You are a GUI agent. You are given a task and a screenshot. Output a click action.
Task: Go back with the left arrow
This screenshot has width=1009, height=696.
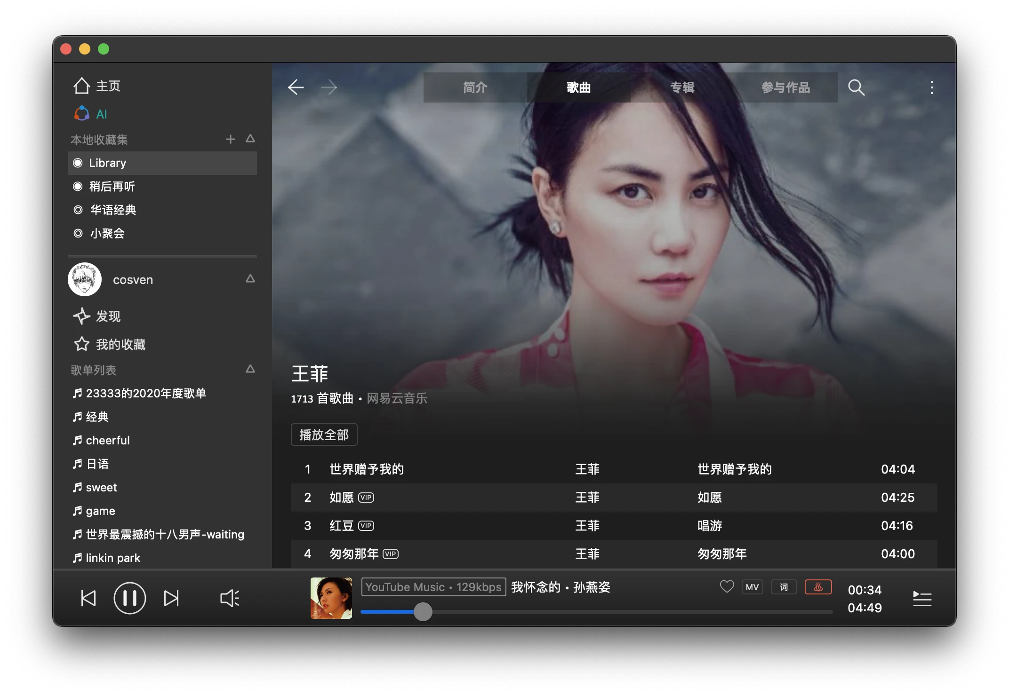coord(296,87)
